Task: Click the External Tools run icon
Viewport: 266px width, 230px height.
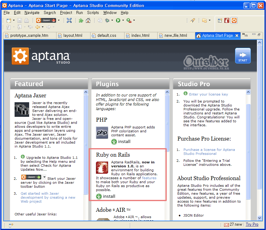Action: [129, 21]
